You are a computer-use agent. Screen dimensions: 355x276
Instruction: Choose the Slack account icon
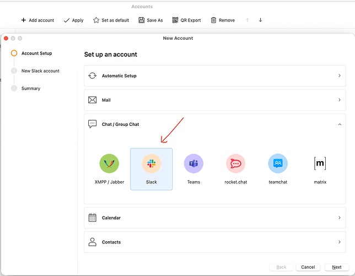tap(151, 163)
